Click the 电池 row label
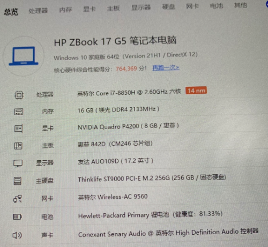 [x=47, y=216]
